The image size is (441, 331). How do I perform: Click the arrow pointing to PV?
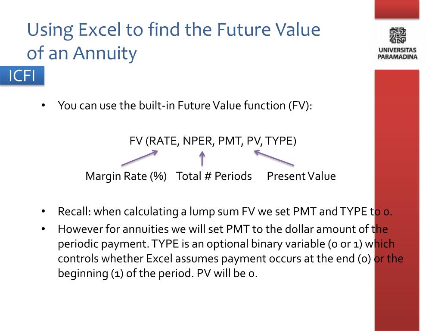(274, 158)
